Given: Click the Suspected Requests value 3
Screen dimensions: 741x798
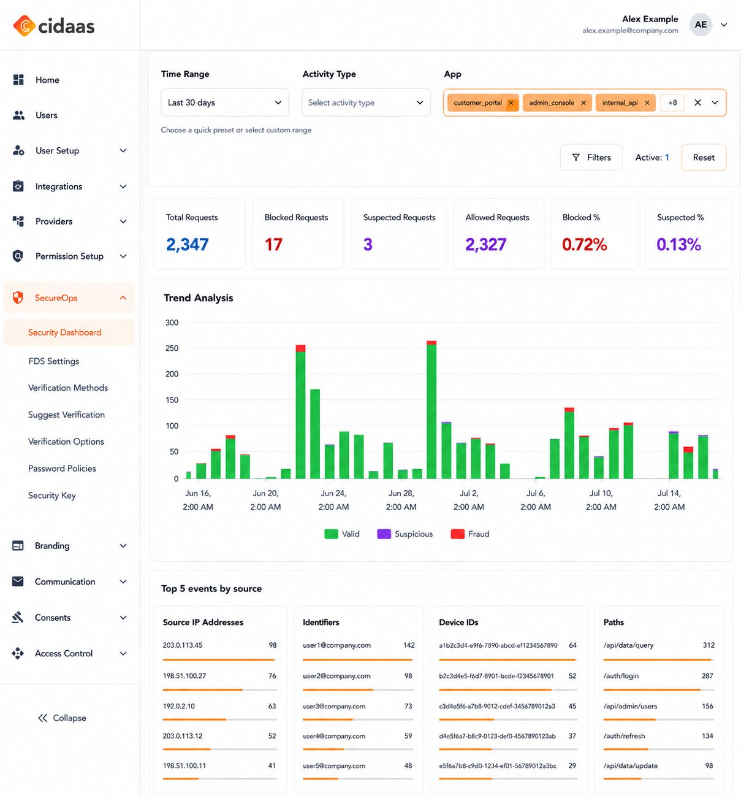Looking at the screenshot, I should (368, 245).
